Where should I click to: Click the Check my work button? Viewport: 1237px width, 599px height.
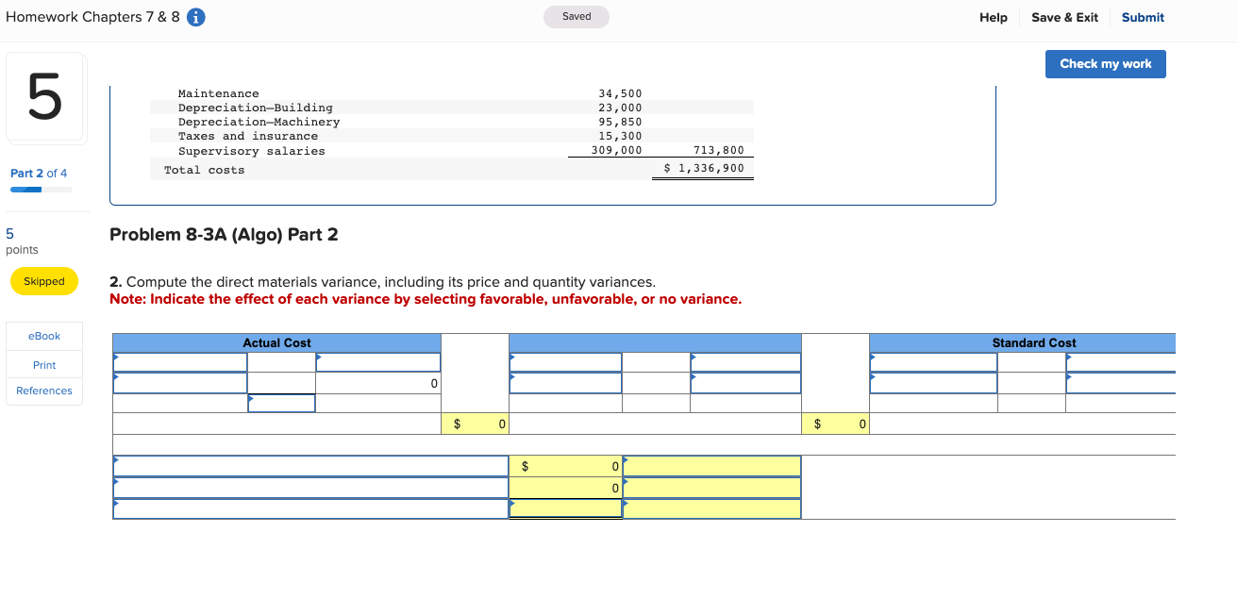click(x=1105, y=63)
